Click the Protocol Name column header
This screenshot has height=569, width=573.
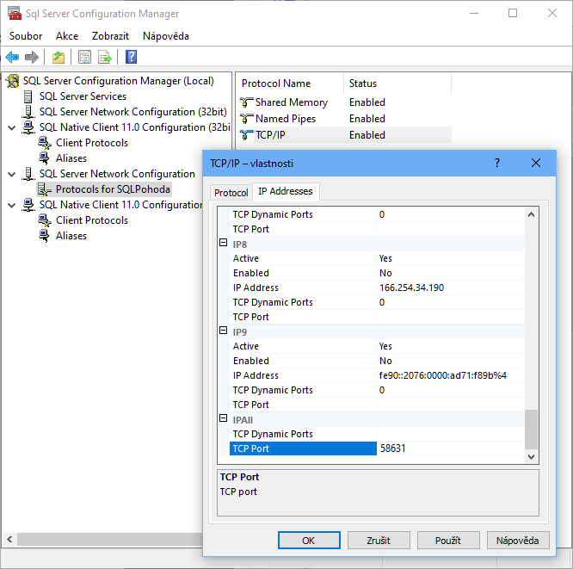click(x=289, y=83)
